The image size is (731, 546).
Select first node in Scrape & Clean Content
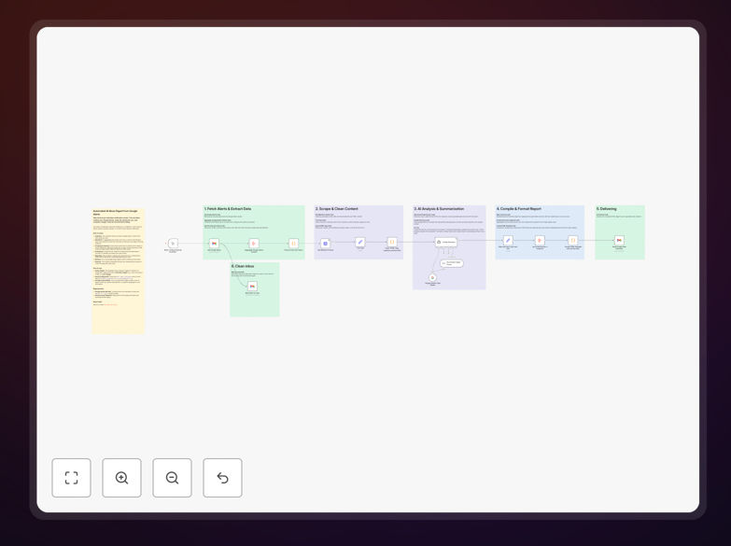(326, 243)
